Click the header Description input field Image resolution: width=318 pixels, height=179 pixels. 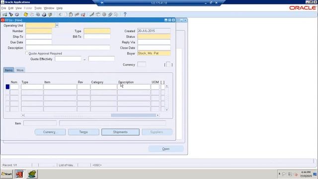(68, 48)
